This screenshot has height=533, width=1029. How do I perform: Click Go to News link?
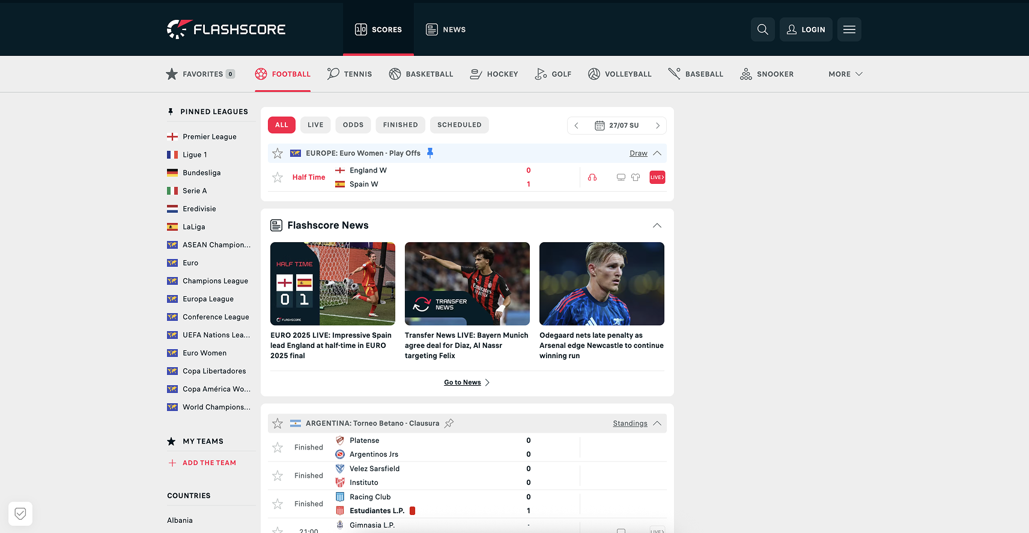coord(467,382)
